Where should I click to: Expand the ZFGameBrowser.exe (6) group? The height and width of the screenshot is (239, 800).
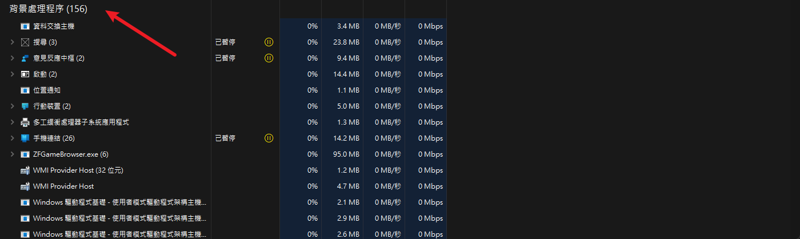point(12,154)
